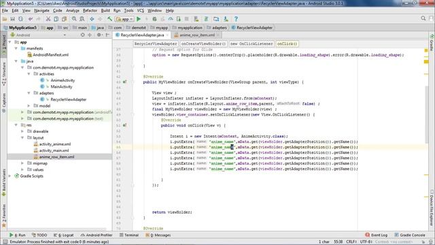Screen dimensions: 435x245
Task: Open the app run configuration dropdown
Action: tap(125, 19)
